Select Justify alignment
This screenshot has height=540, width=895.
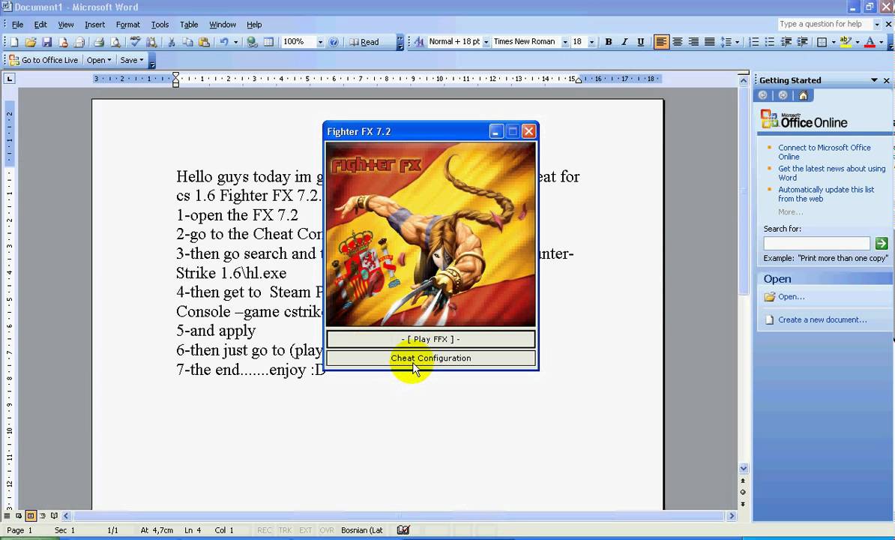point(710,42)
